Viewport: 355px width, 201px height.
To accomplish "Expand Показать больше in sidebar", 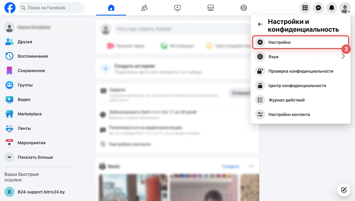I will click(x=35, y=157).
